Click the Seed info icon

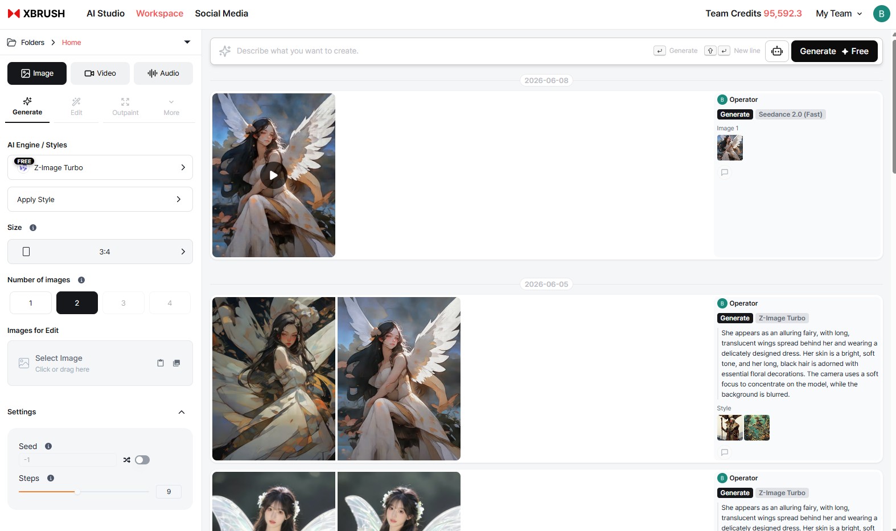[x=48, y=446]
